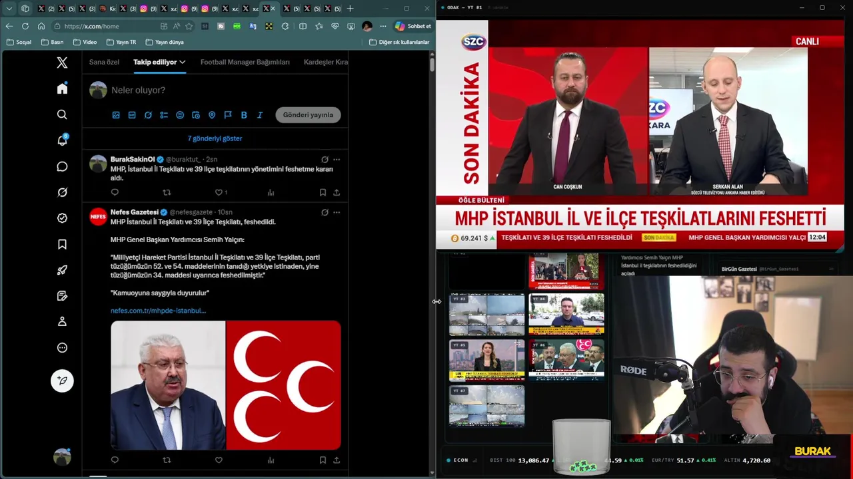Expand Diğer sık kullanılanlar folder

coord(400,42)
